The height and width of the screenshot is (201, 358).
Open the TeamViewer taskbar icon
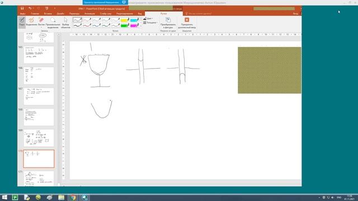pos(84,197)
